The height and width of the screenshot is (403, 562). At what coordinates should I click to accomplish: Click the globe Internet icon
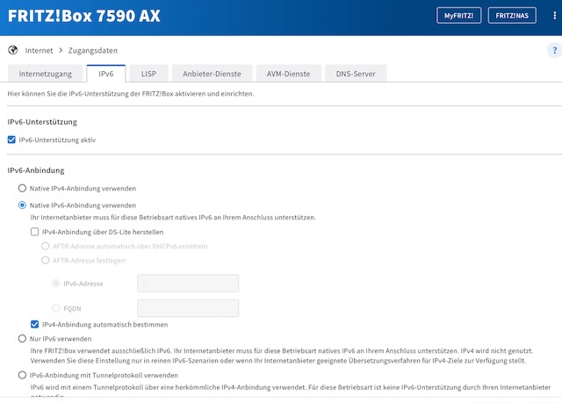pos(12,51)
